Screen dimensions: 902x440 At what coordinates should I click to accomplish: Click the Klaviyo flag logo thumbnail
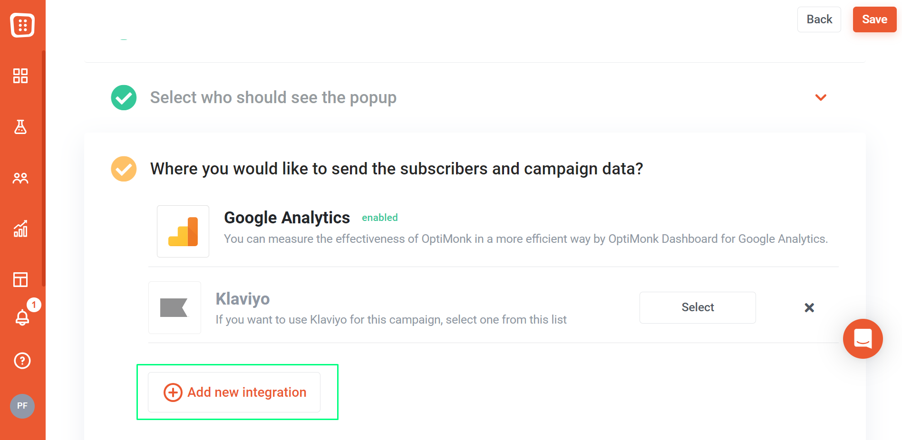(x=175, y=307)
